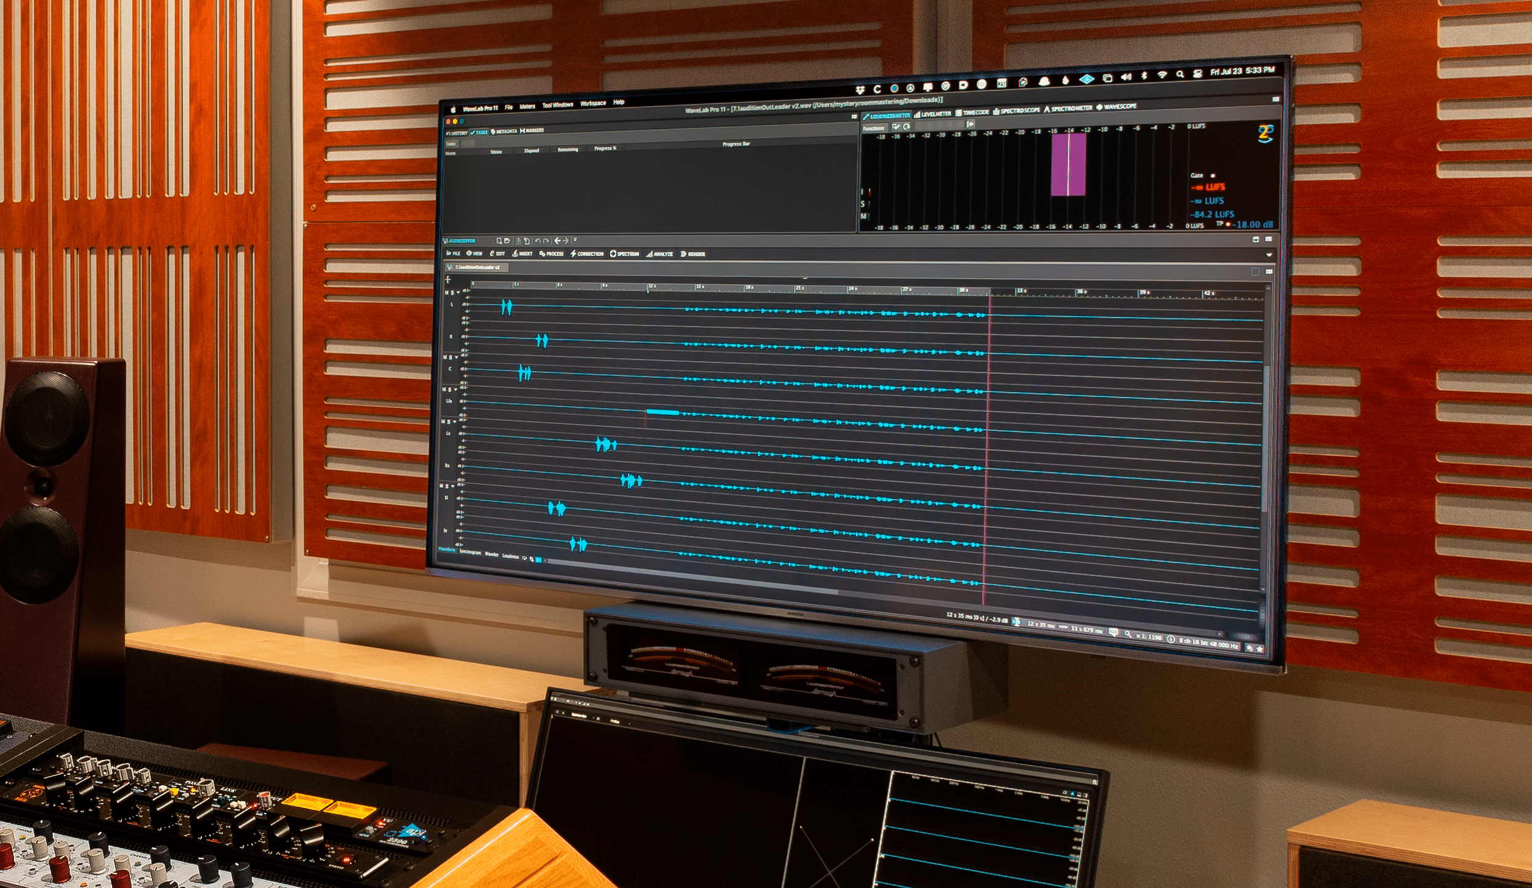Open the Workspace menu
The height and width of the screenshot is (888, 1532).
tap(593, 103)
